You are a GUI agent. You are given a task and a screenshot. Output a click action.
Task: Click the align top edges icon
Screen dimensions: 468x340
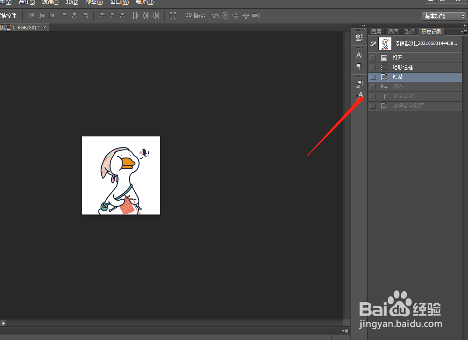click(31, 16)
